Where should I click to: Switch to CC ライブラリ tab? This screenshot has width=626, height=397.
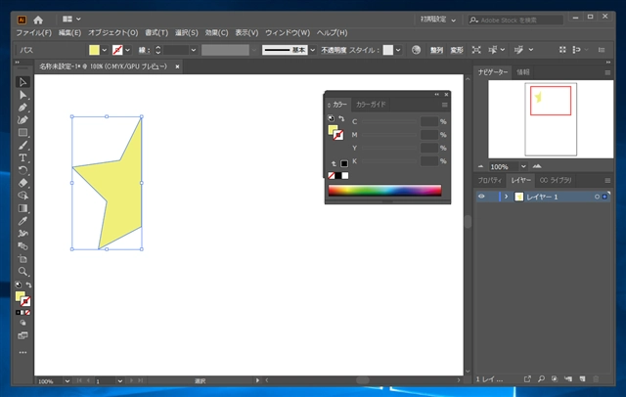pos(556,180)
